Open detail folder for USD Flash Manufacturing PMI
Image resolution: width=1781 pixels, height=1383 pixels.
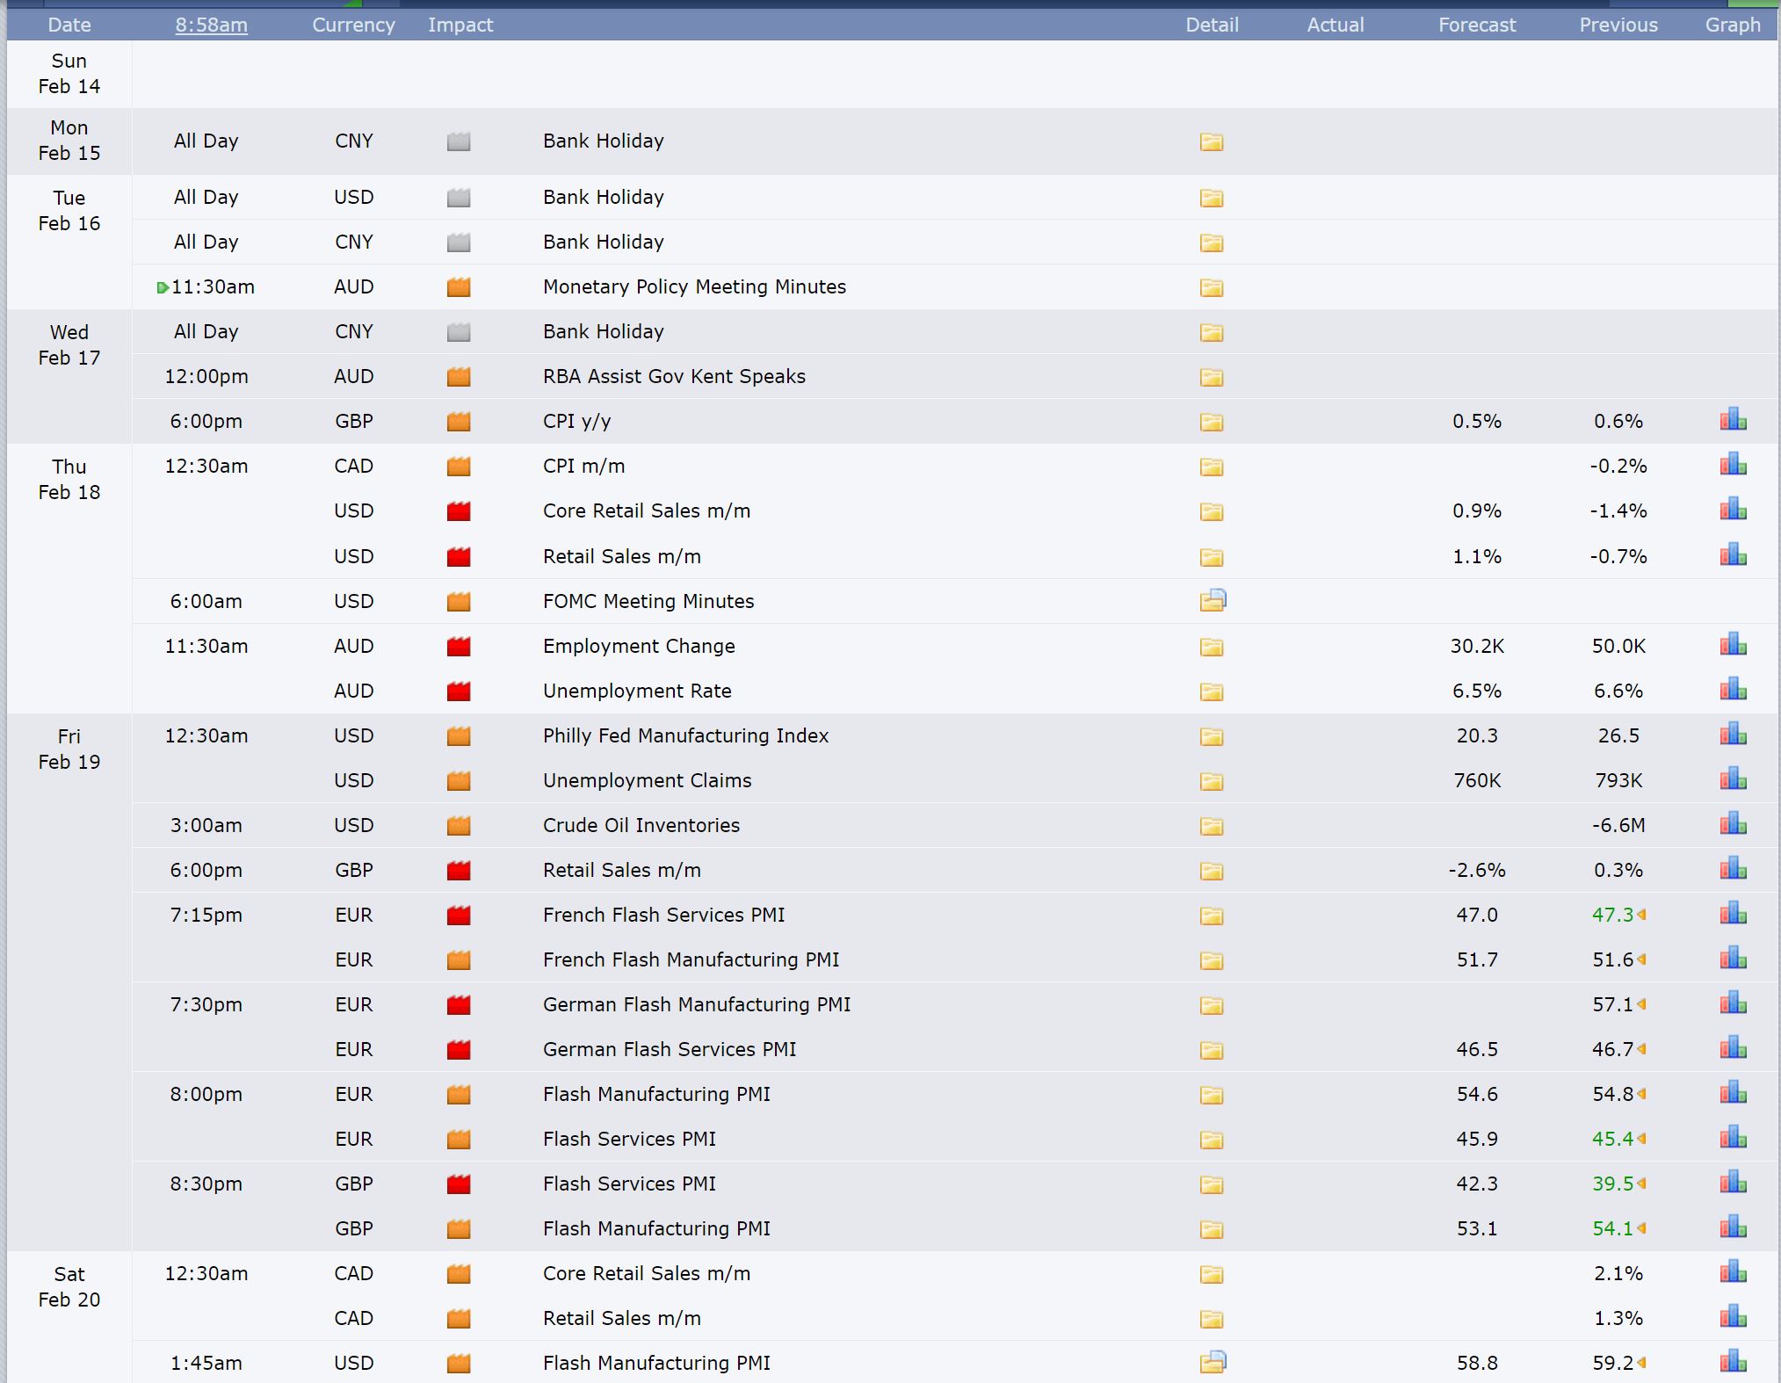click(1213, 1362)
